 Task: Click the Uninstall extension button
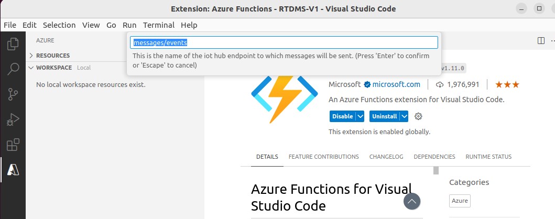(x=384, y=116)
